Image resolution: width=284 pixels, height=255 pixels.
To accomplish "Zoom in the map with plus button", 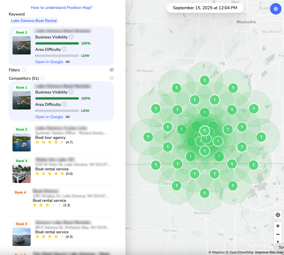I will (x=278, y=226).
